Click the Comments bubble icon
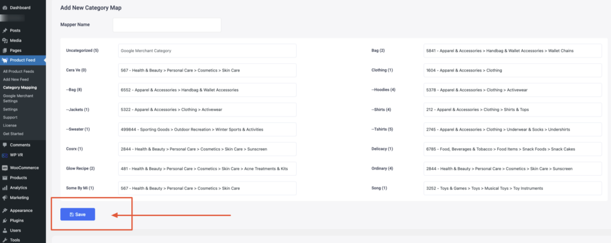This screenshot has width=611, height=243. [x=5, y=144]
